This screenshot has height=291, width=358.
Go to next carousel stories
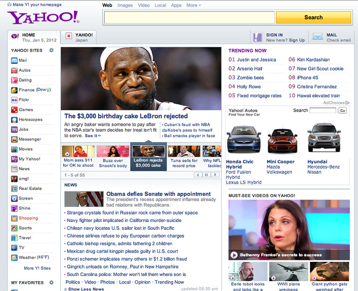point(215,175)
